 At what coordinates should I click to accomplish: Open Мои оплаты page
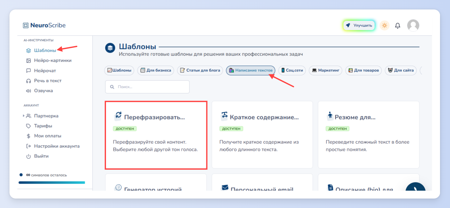pyautogui.click(x=48, y=136)
